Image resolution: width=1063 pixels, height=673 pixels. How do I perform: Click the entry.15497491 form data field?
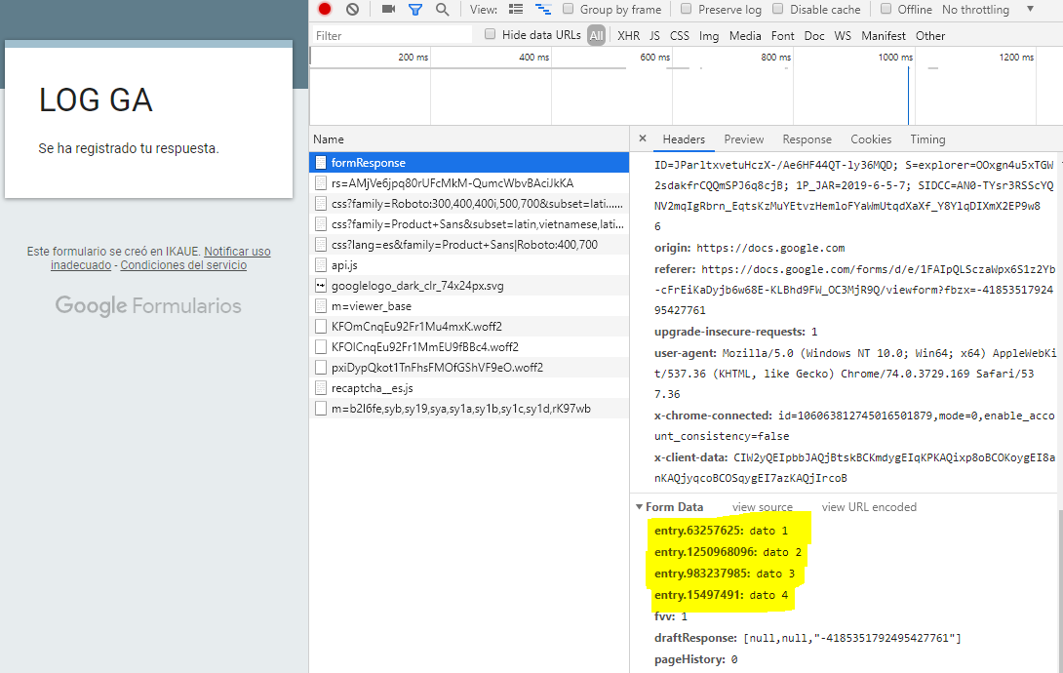(721, 595)
